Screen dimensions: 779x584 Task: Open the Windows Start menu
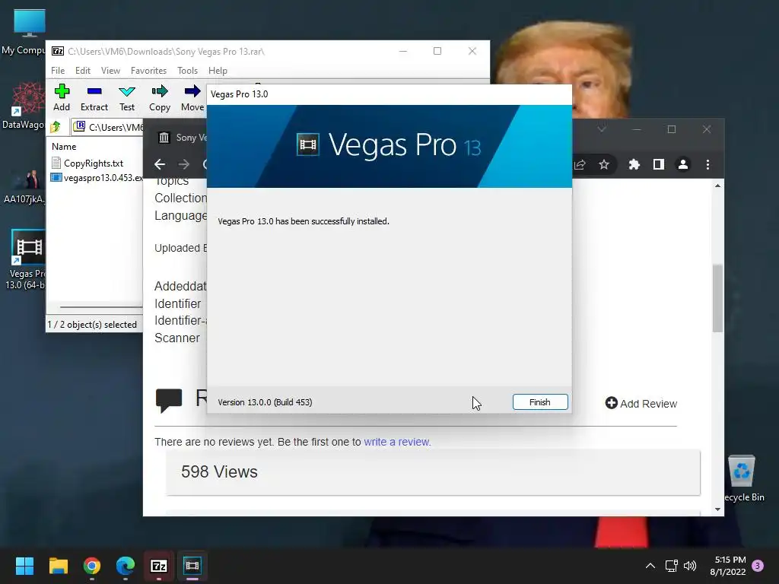coord(24,566)
